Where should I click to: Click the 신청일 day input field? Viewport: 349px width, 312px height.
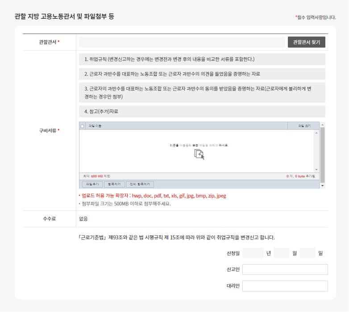[x=307, y=253]
